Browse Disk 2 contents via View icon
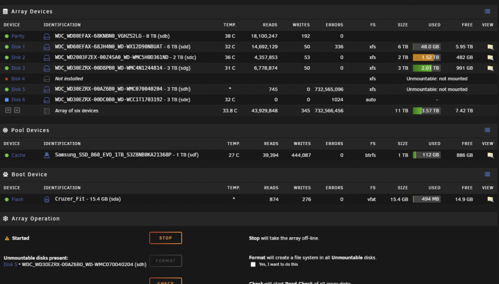499x284 pixels. 490,57
